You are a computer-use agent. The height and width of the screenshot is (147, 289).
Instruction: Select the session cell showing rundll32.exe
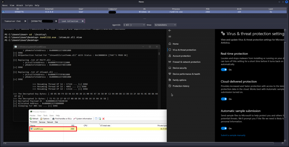click(x=176, y=12)
